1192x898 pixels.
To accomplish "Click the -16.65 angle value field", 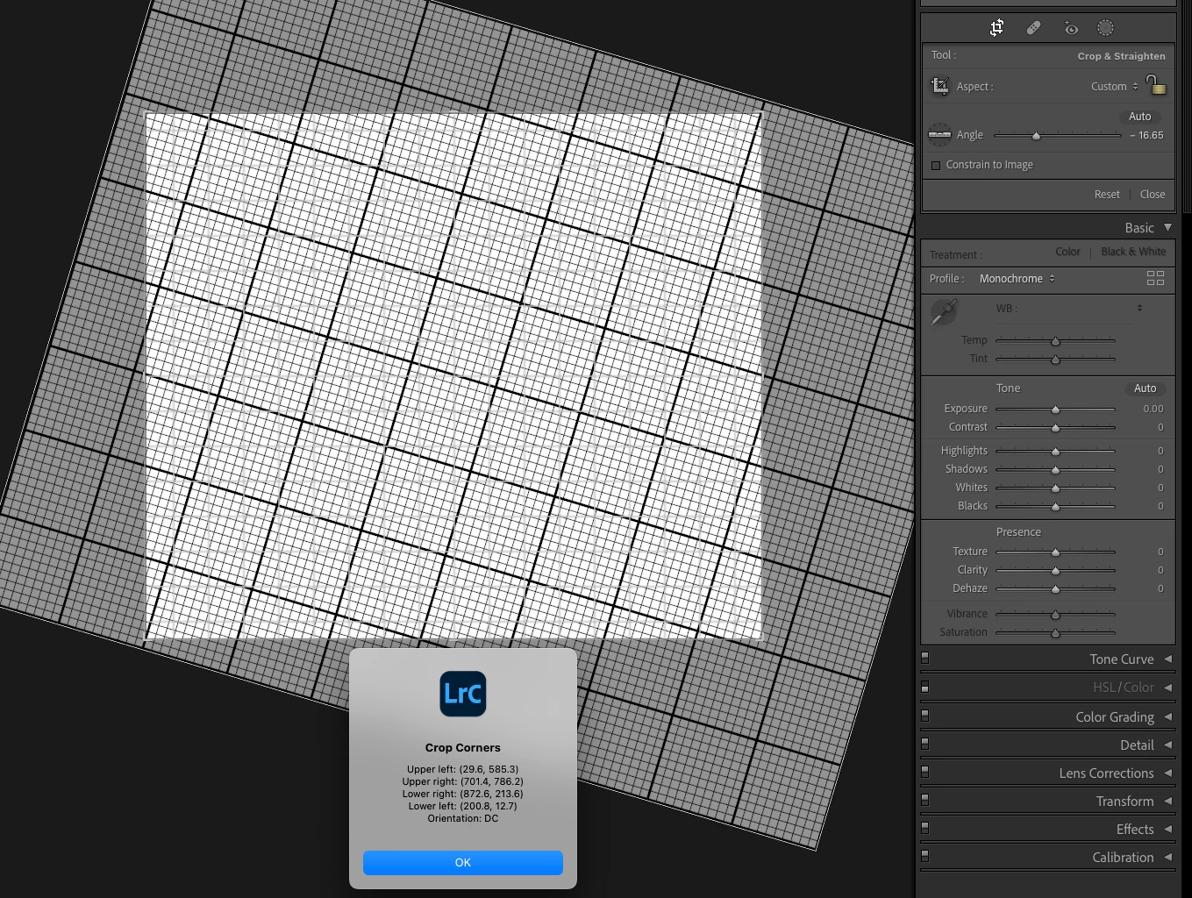I will pyautogui.click(x=1146, y=135).
